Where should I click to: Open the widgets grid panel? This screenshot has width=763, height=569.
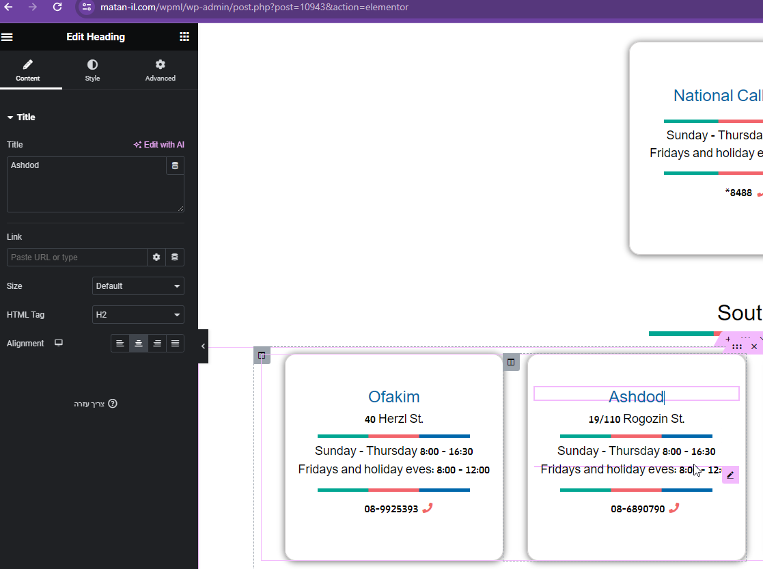pyautogui.click(x=184, y=37)
